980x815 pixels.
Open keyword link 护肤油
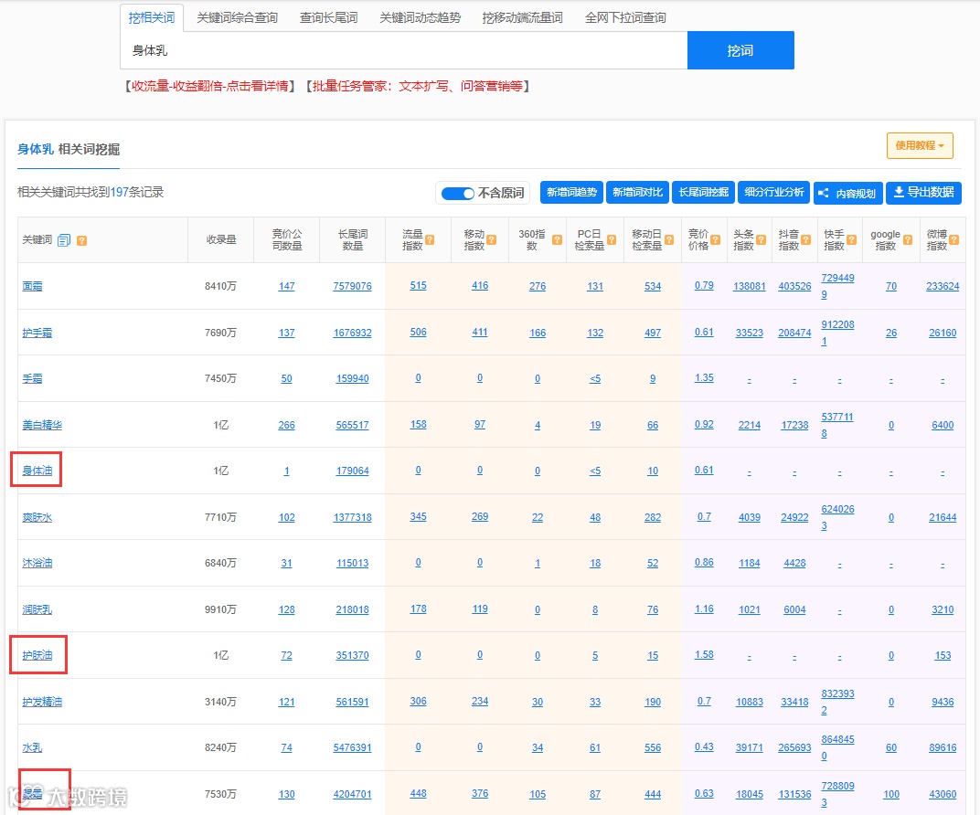click(37, 656)
